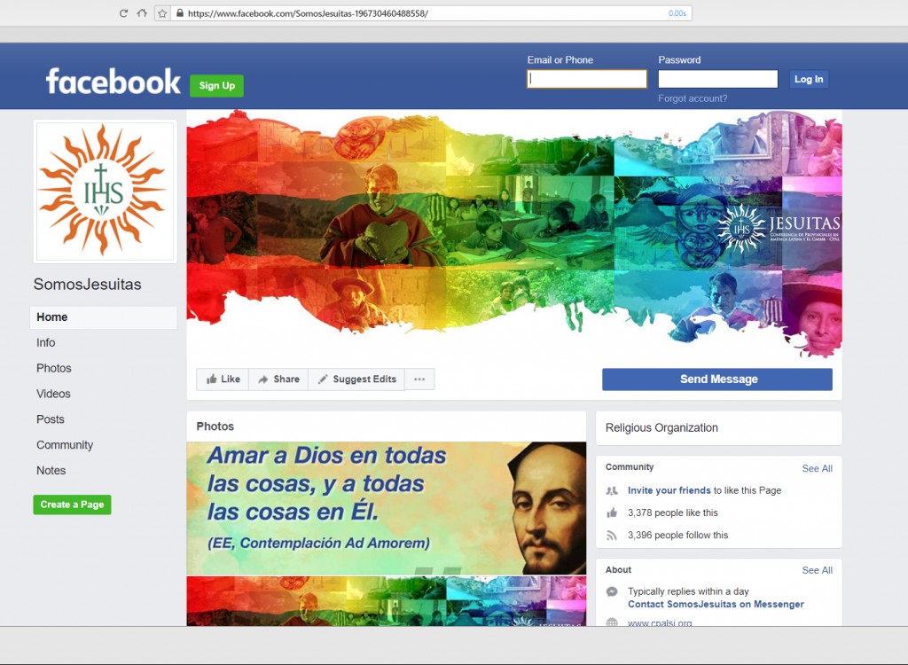
Task: Expand About section via See All
Action: [817, 570]
